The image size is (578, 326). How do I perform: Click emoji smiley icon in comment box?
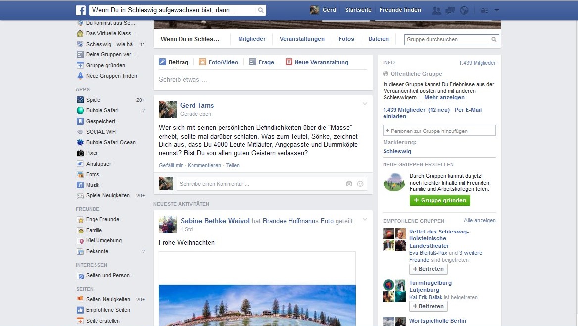tap(360, 184)
